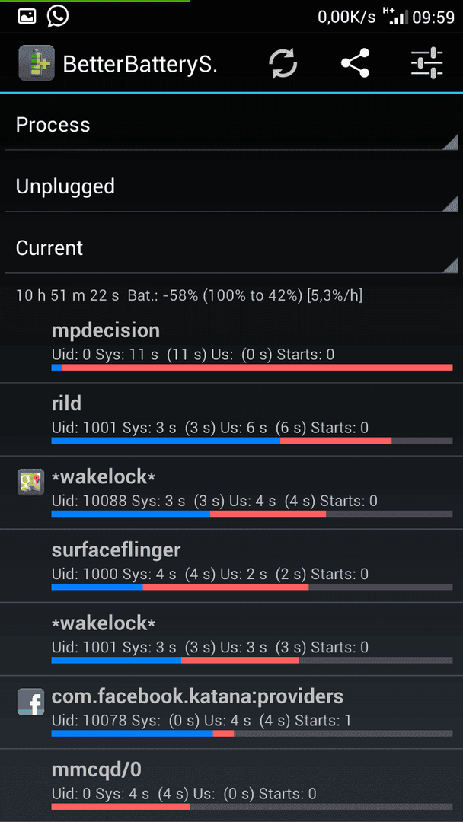This screenshot has height=822, width=463.
Task: Open the com.facebook.katana:providers entry
Action: click(x=231, y=712)
